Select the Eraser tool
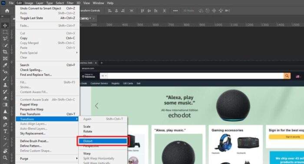Image resolution: width=304 pixels, height=164 pixels. (x=5, y=98)
